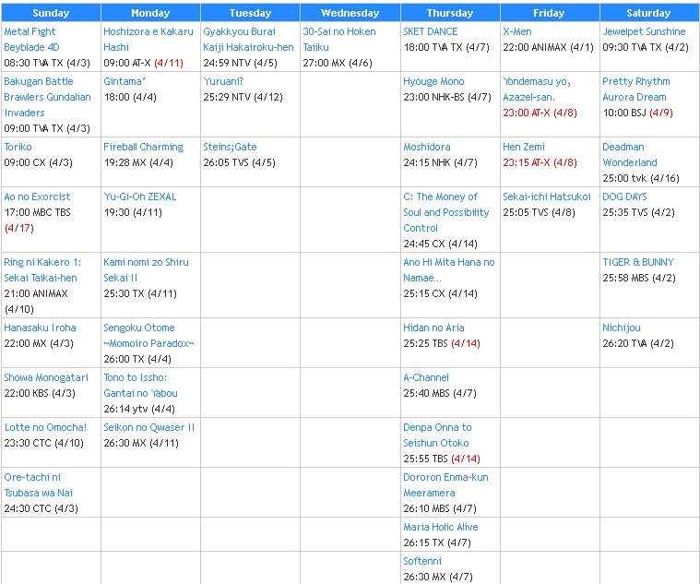
Task: Open Ring ni Kakero 1: Sekai Taikai-hen
Action: pos(42,270)
